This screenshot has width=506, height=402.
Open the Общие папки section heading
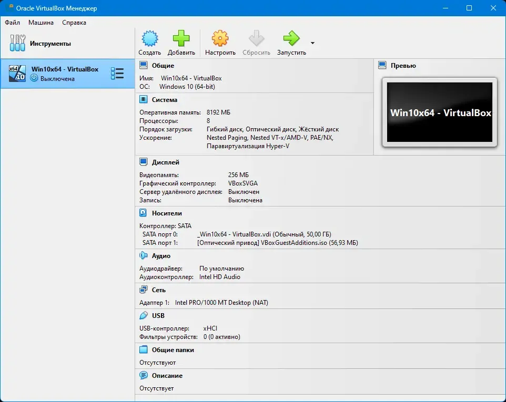coord(173,350)
